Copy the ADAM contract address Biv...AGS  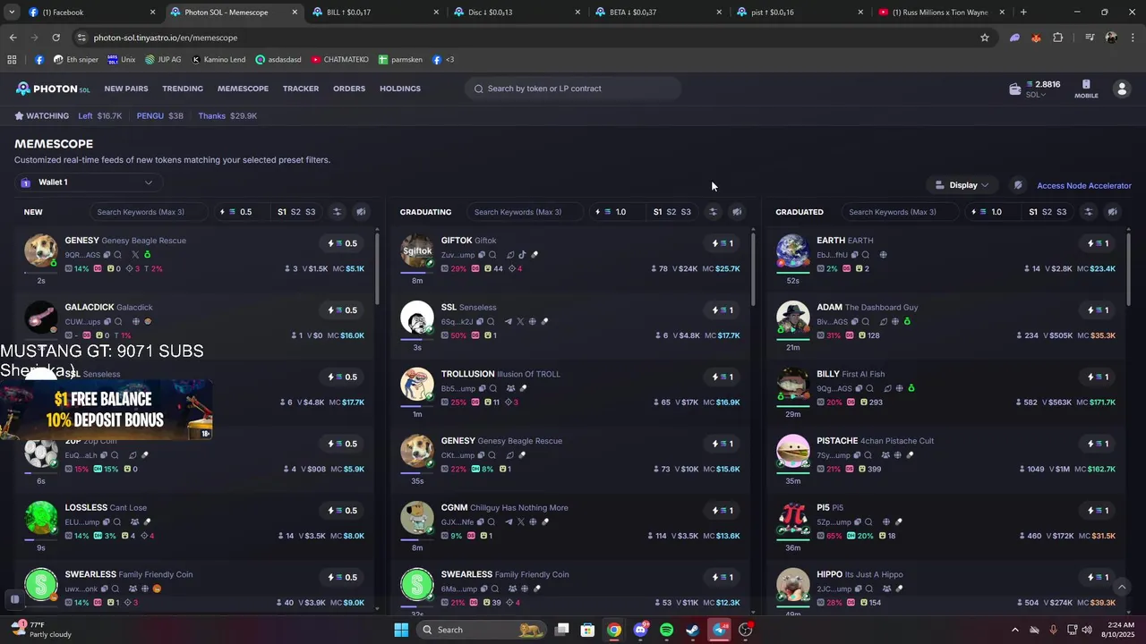[855, 322]
